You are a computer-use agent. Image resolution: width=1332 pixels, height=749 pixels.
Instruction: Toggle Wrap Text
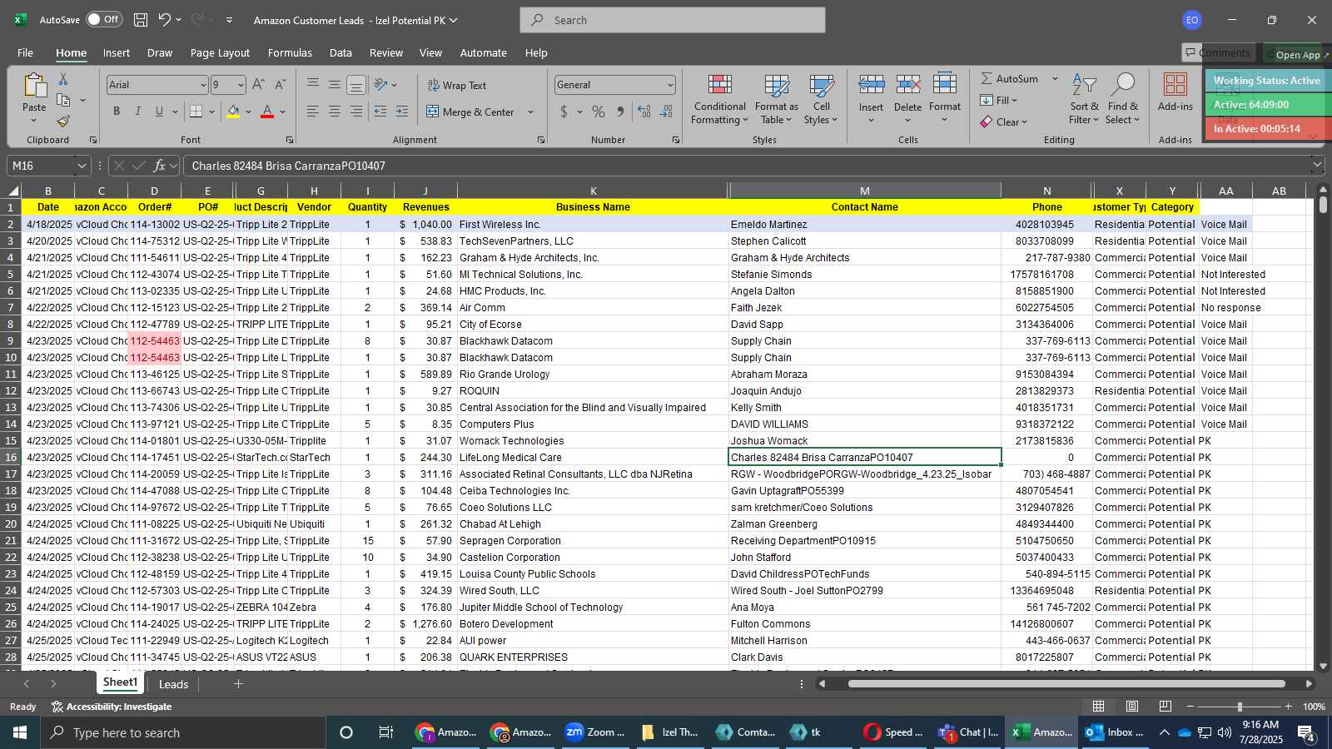(457, 85)
